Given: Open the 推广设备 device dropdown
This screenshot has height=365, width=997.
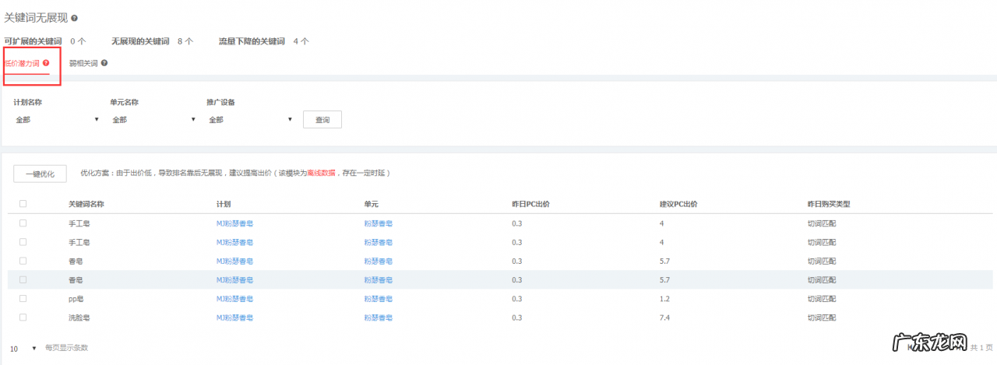Looking at the screenshot, I should tap(250, 120).
